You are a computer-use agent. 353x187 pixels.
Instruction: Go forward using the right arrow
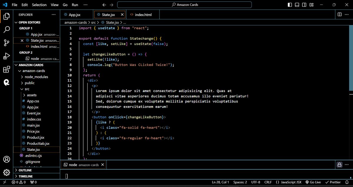[x=111, y=5]
